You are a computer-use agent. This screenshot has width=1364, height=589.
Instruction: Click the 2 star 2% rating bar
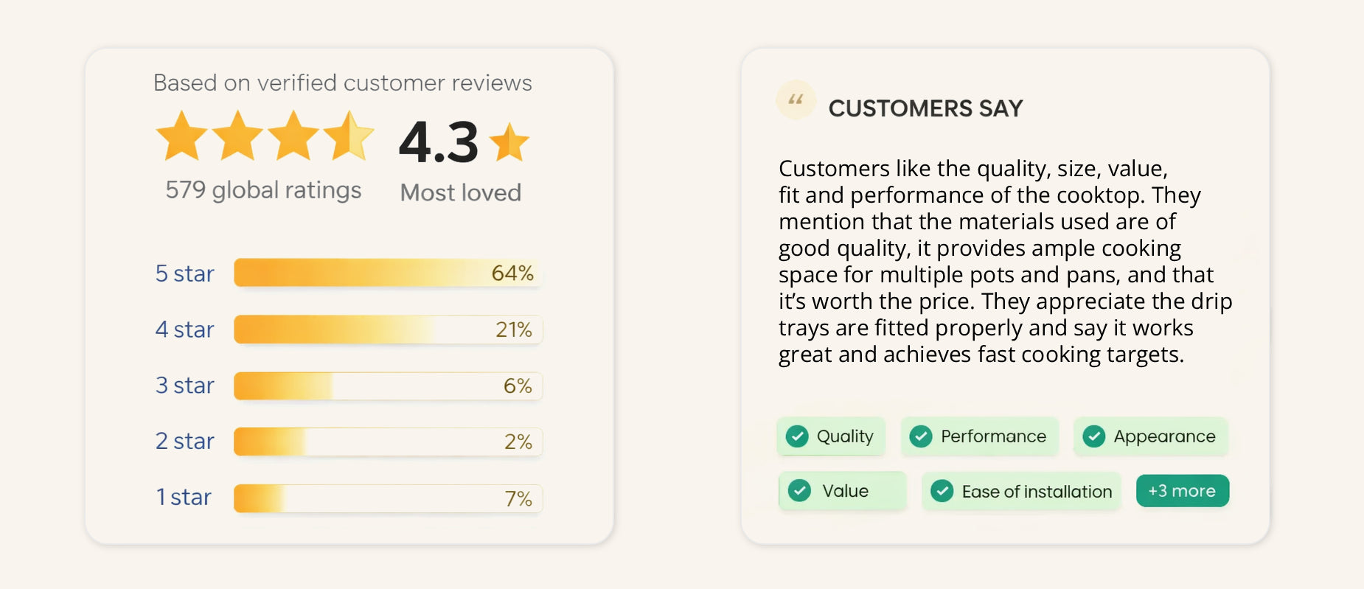click(388, 442)
